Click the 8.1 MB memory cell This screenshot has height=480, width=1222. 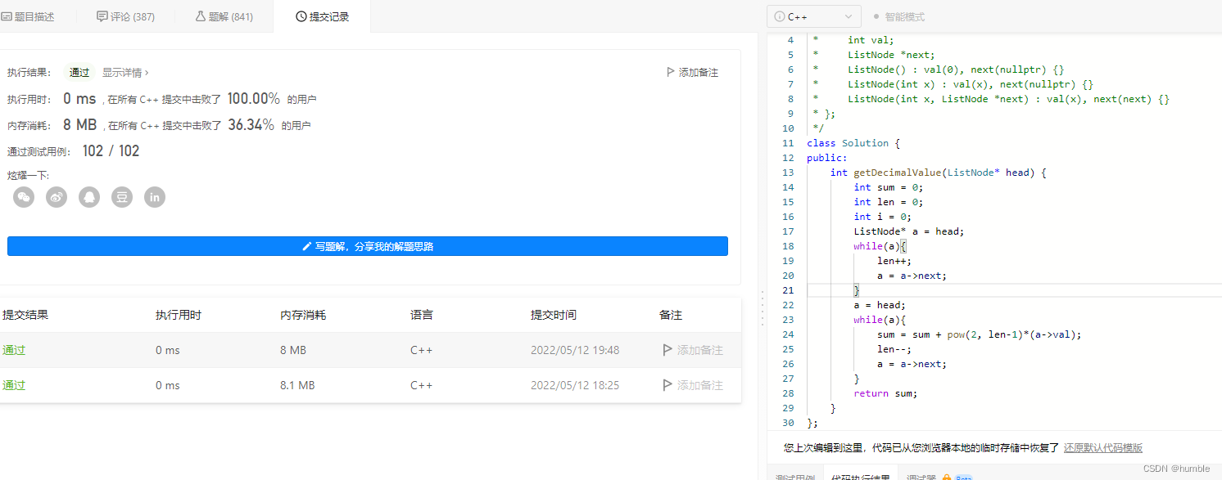(297, 385)
